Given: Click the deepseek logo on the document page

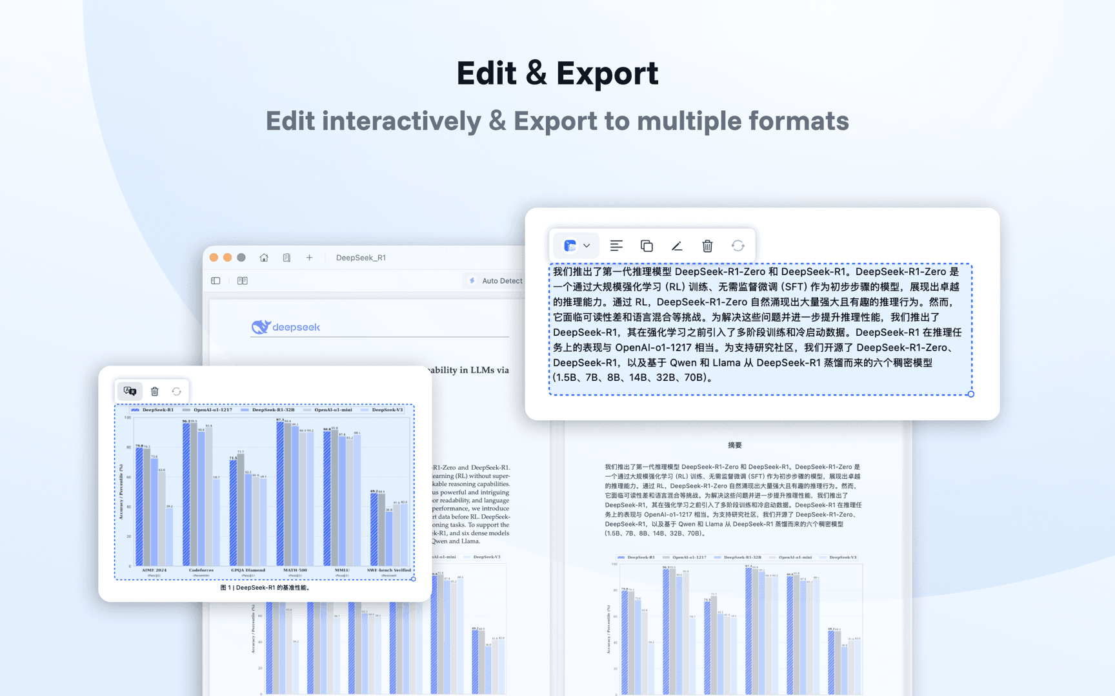Looking at the screenshot, I should [x=286, y=327].
